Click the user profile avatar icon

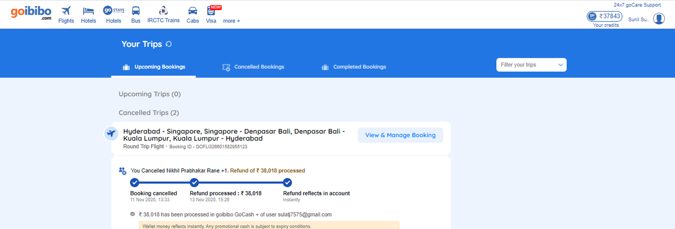pos(659,19)
